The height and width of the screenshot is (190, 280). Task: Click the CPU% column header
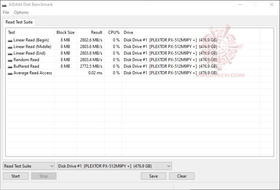tap(113, 32)
